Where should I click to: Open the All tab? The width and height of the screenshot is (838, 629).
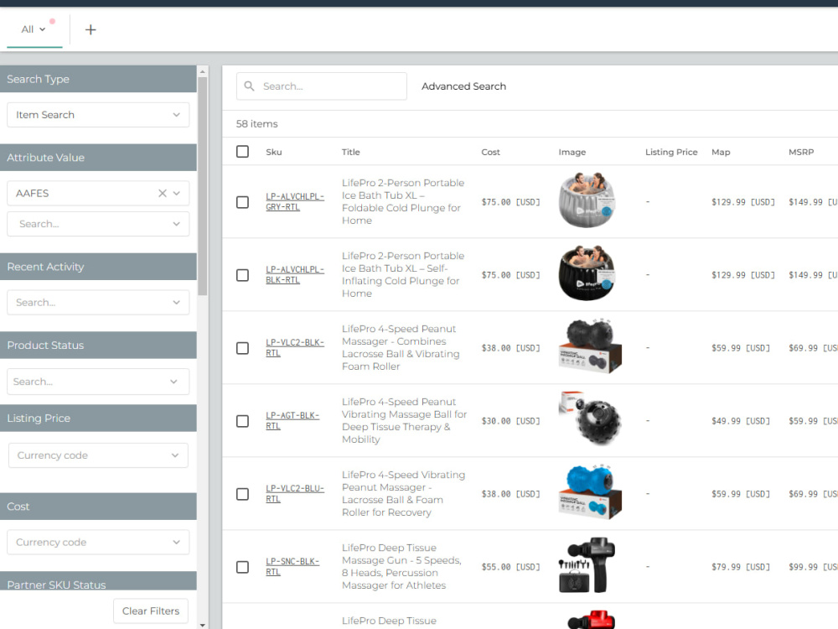tap(34, 29)
